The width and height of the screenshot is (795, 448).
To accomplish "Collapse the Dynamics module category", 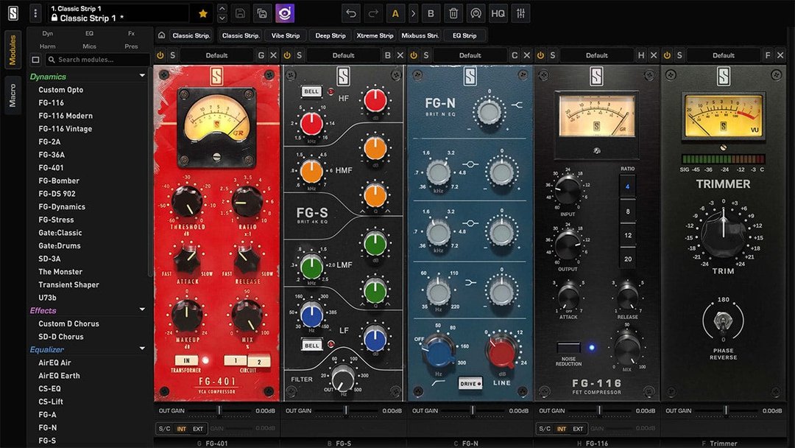I will pos(141,75).
